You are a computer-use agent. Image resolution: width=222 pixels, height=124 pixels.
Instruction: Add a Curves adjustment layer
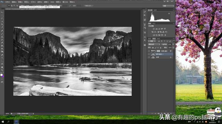[159, 29]
